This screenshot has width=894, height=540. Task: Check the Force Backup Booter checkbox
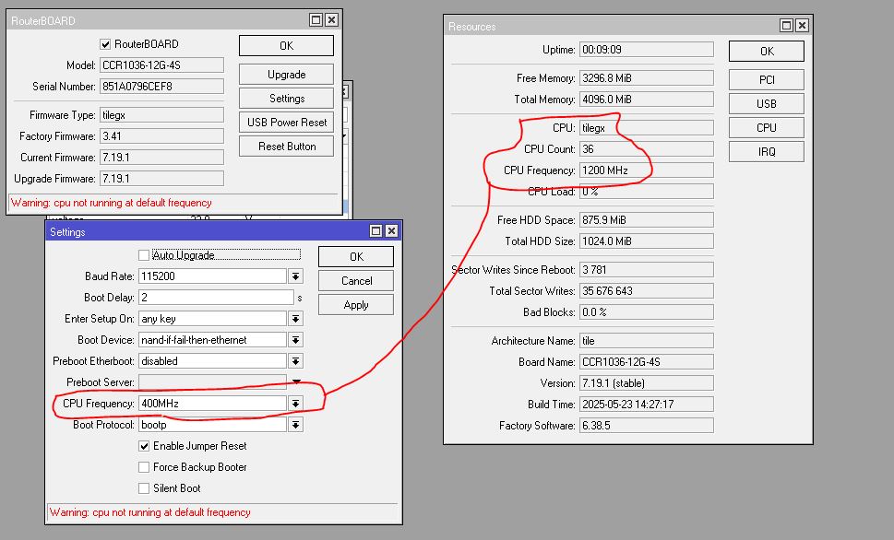144,467
